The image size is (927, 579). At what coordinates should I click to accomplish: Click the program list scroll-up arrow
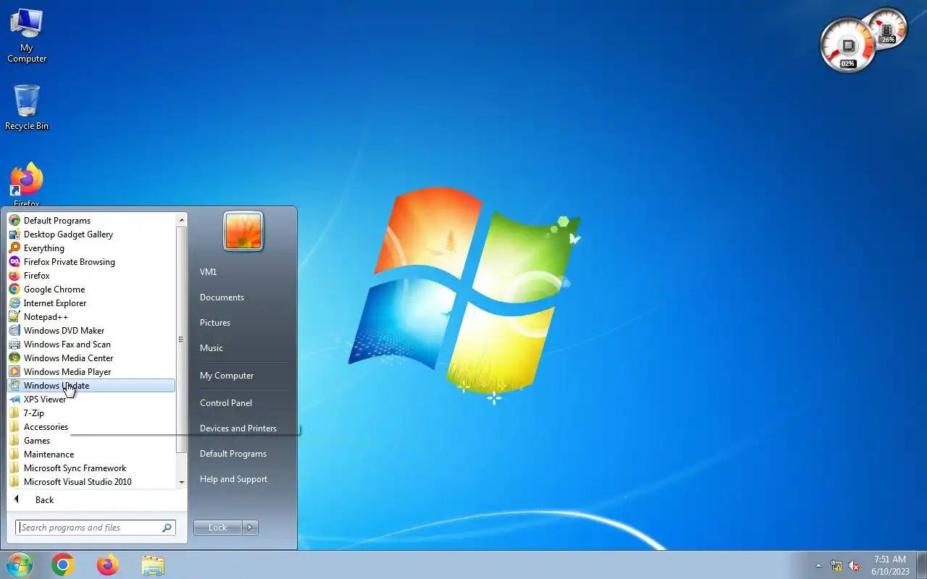click(182, 219)
